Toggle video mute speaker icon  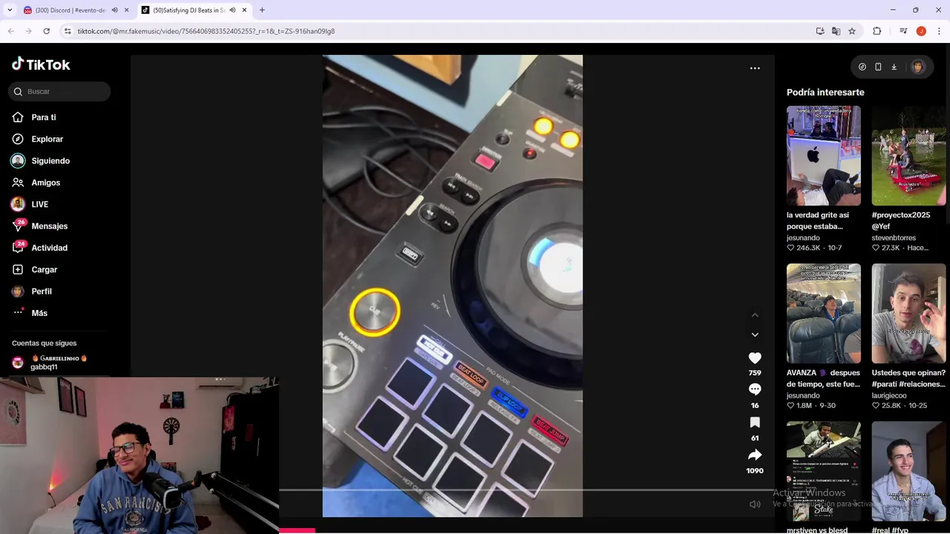755,504
